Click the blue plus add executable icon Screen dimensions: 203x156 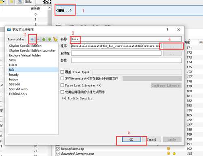point(32,39)
